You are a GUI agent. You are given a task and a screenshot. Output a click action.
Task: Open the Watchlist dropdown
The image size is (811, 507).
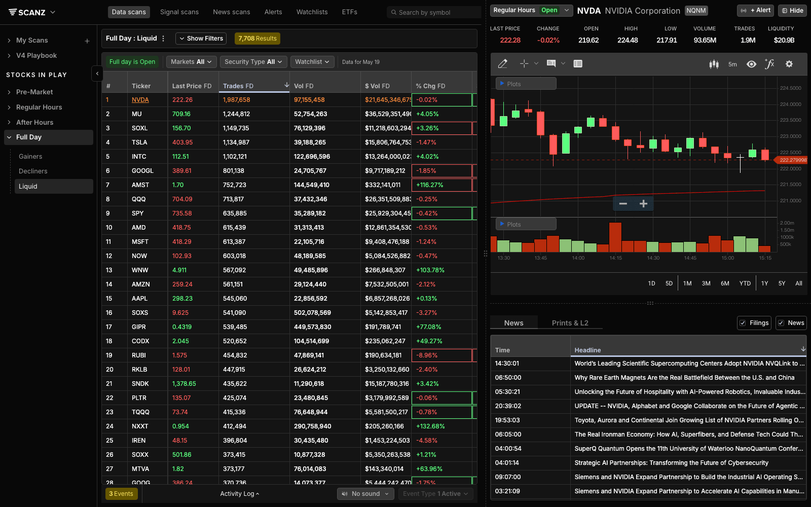pyautogui.click(x=312, y=62)
